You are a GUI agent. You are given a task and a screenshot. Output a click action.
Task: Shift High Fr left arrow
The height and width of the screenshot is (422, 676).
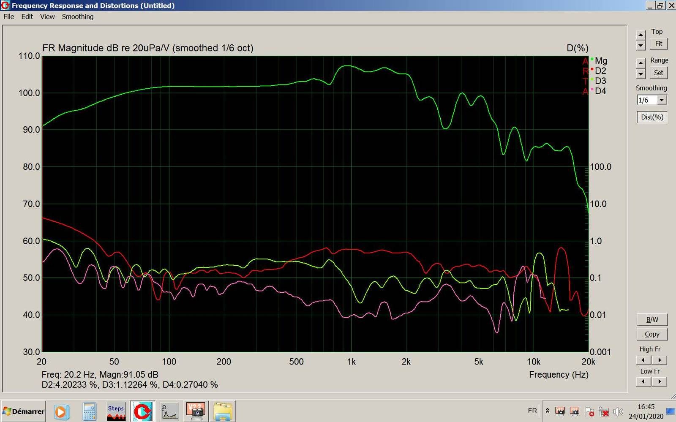click(x=643, y=360)
